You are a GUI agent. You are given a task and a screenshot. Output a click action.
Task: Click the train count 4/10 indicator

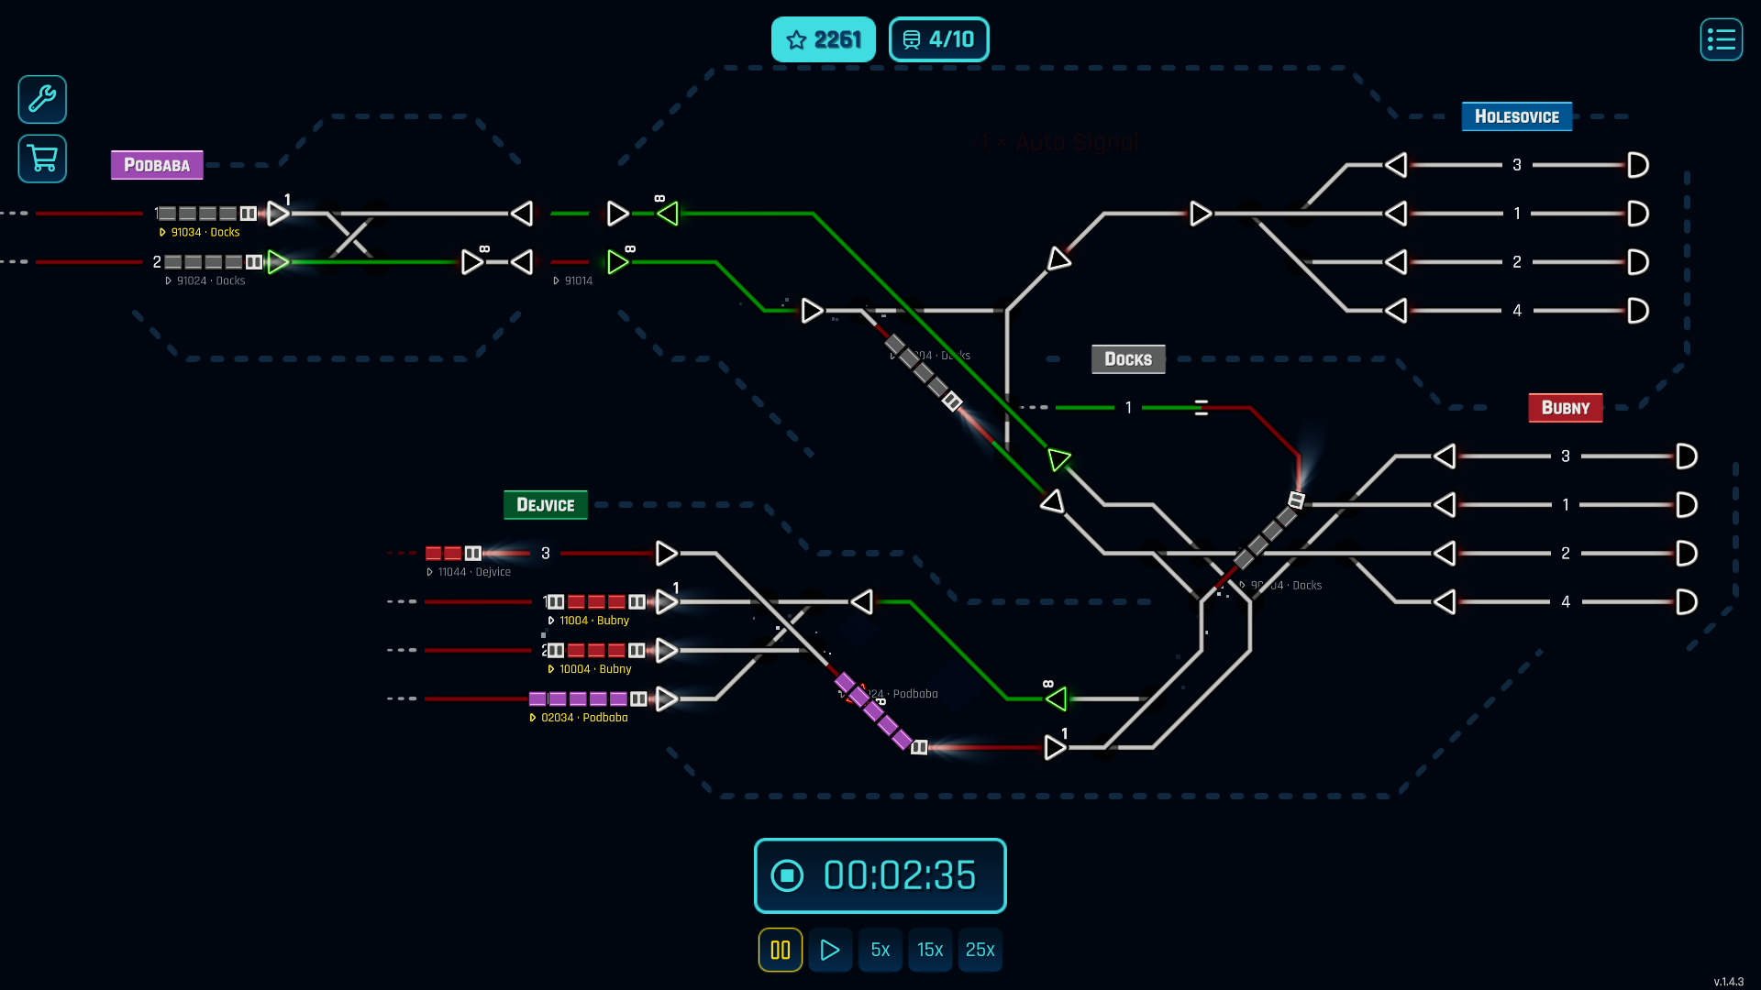pyautogui.click(x=938, y=39)
